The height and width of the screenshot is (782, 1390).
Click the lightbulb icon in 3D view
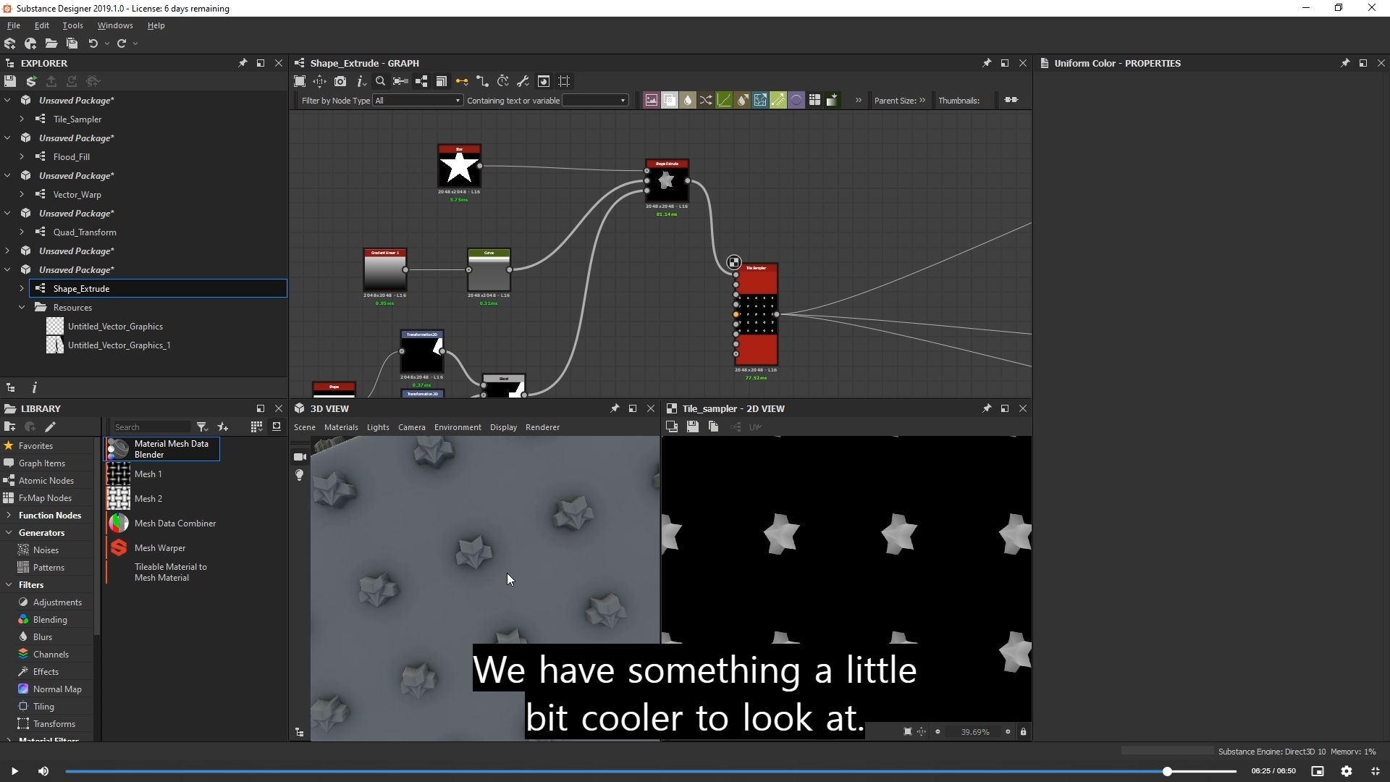(299, 475)
